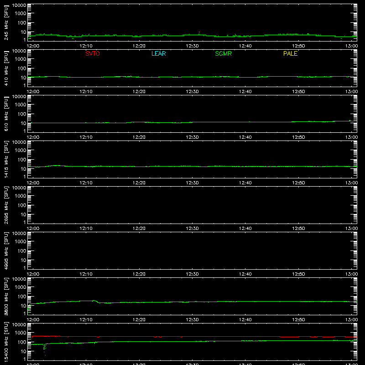Click the red SVTO station label
Screen dimensions: 365x365
[x=93, y=53]
